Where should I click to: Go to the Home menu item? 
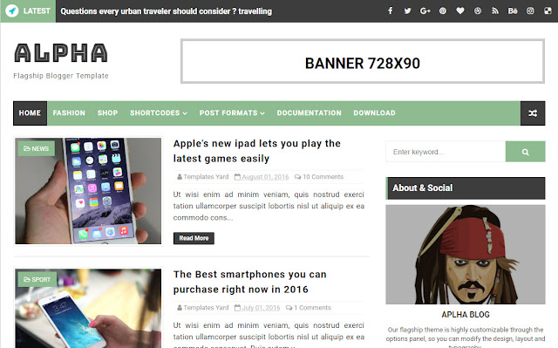click(x=30, y=113)
